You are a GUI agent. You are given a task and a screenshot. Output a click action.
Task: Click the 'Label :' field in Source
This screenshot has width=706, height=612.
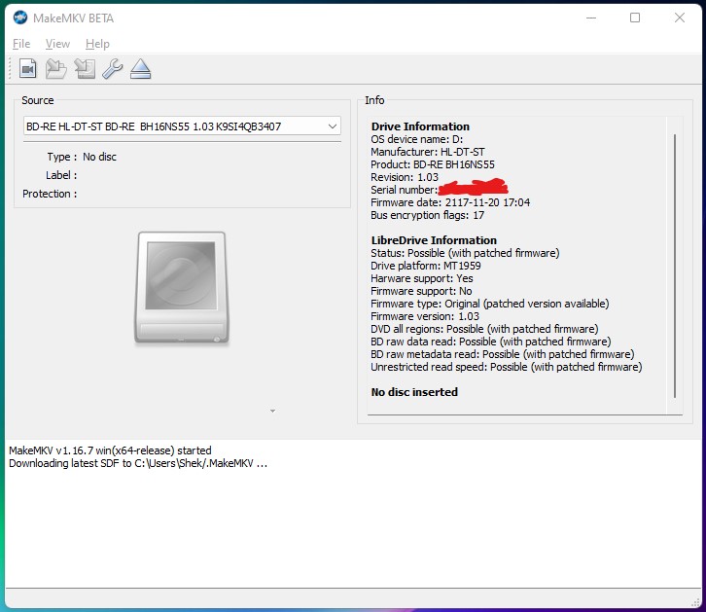61,175
